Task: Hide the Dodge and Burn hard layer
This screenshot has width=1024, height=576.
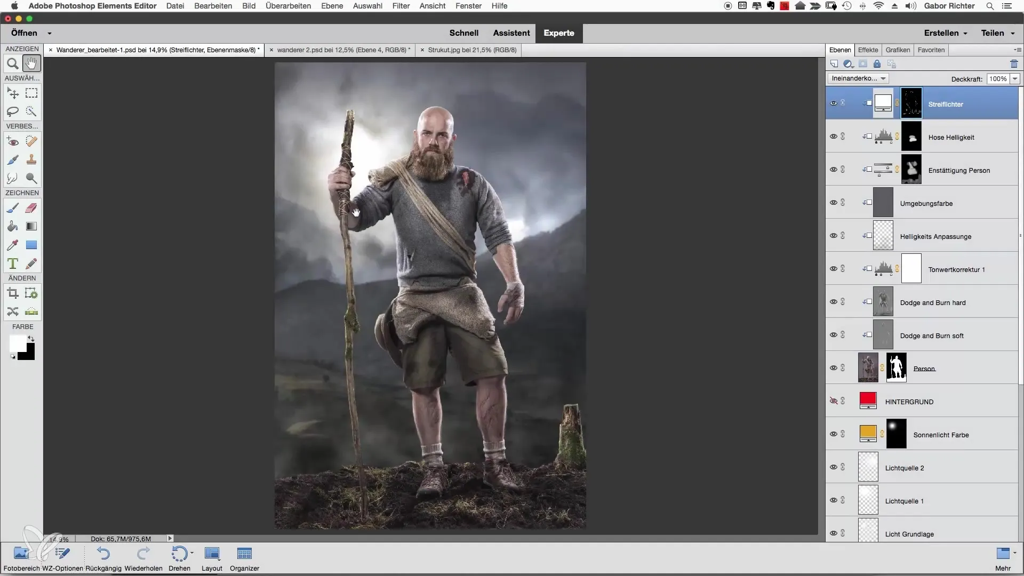Action: [833, 301]
